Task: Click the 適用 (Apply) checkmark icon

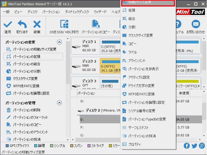Action: point(8,25)
